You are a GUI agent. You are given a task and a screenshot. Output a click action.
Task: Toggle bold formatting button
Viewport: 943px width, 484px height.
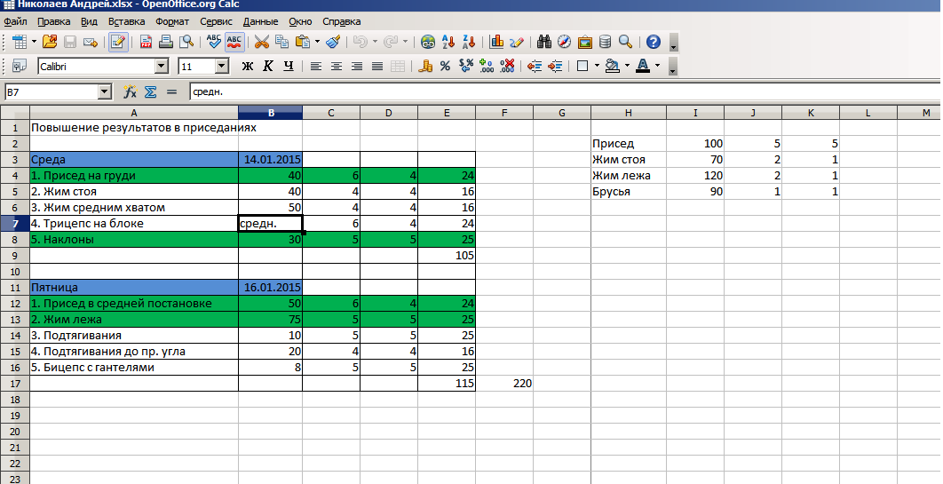tap(248, 66)
